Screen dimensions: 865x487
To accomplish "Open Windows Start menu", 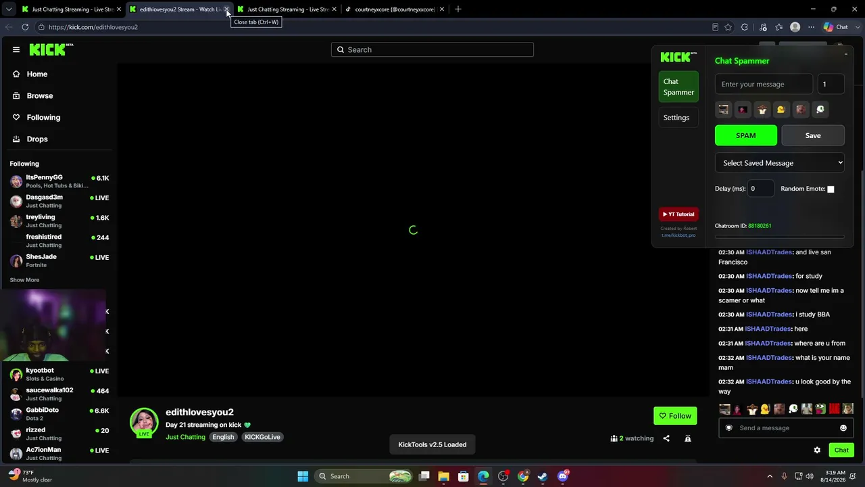I will pos(303,476).
